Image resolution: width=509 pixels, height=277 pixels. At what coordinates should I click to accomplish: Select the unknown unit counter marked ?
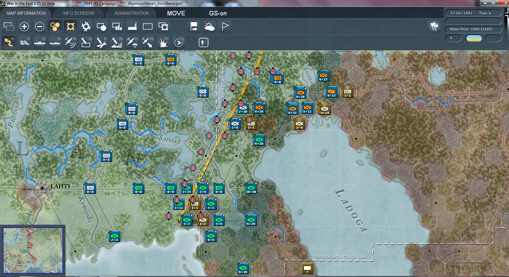click(x=307, y=269)
